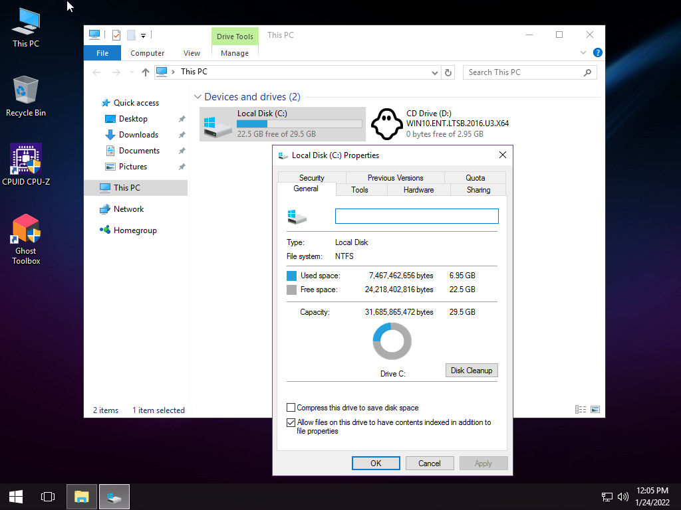Select Local Disk (C:) drive icon
The image size is (681, 510).
217,126
